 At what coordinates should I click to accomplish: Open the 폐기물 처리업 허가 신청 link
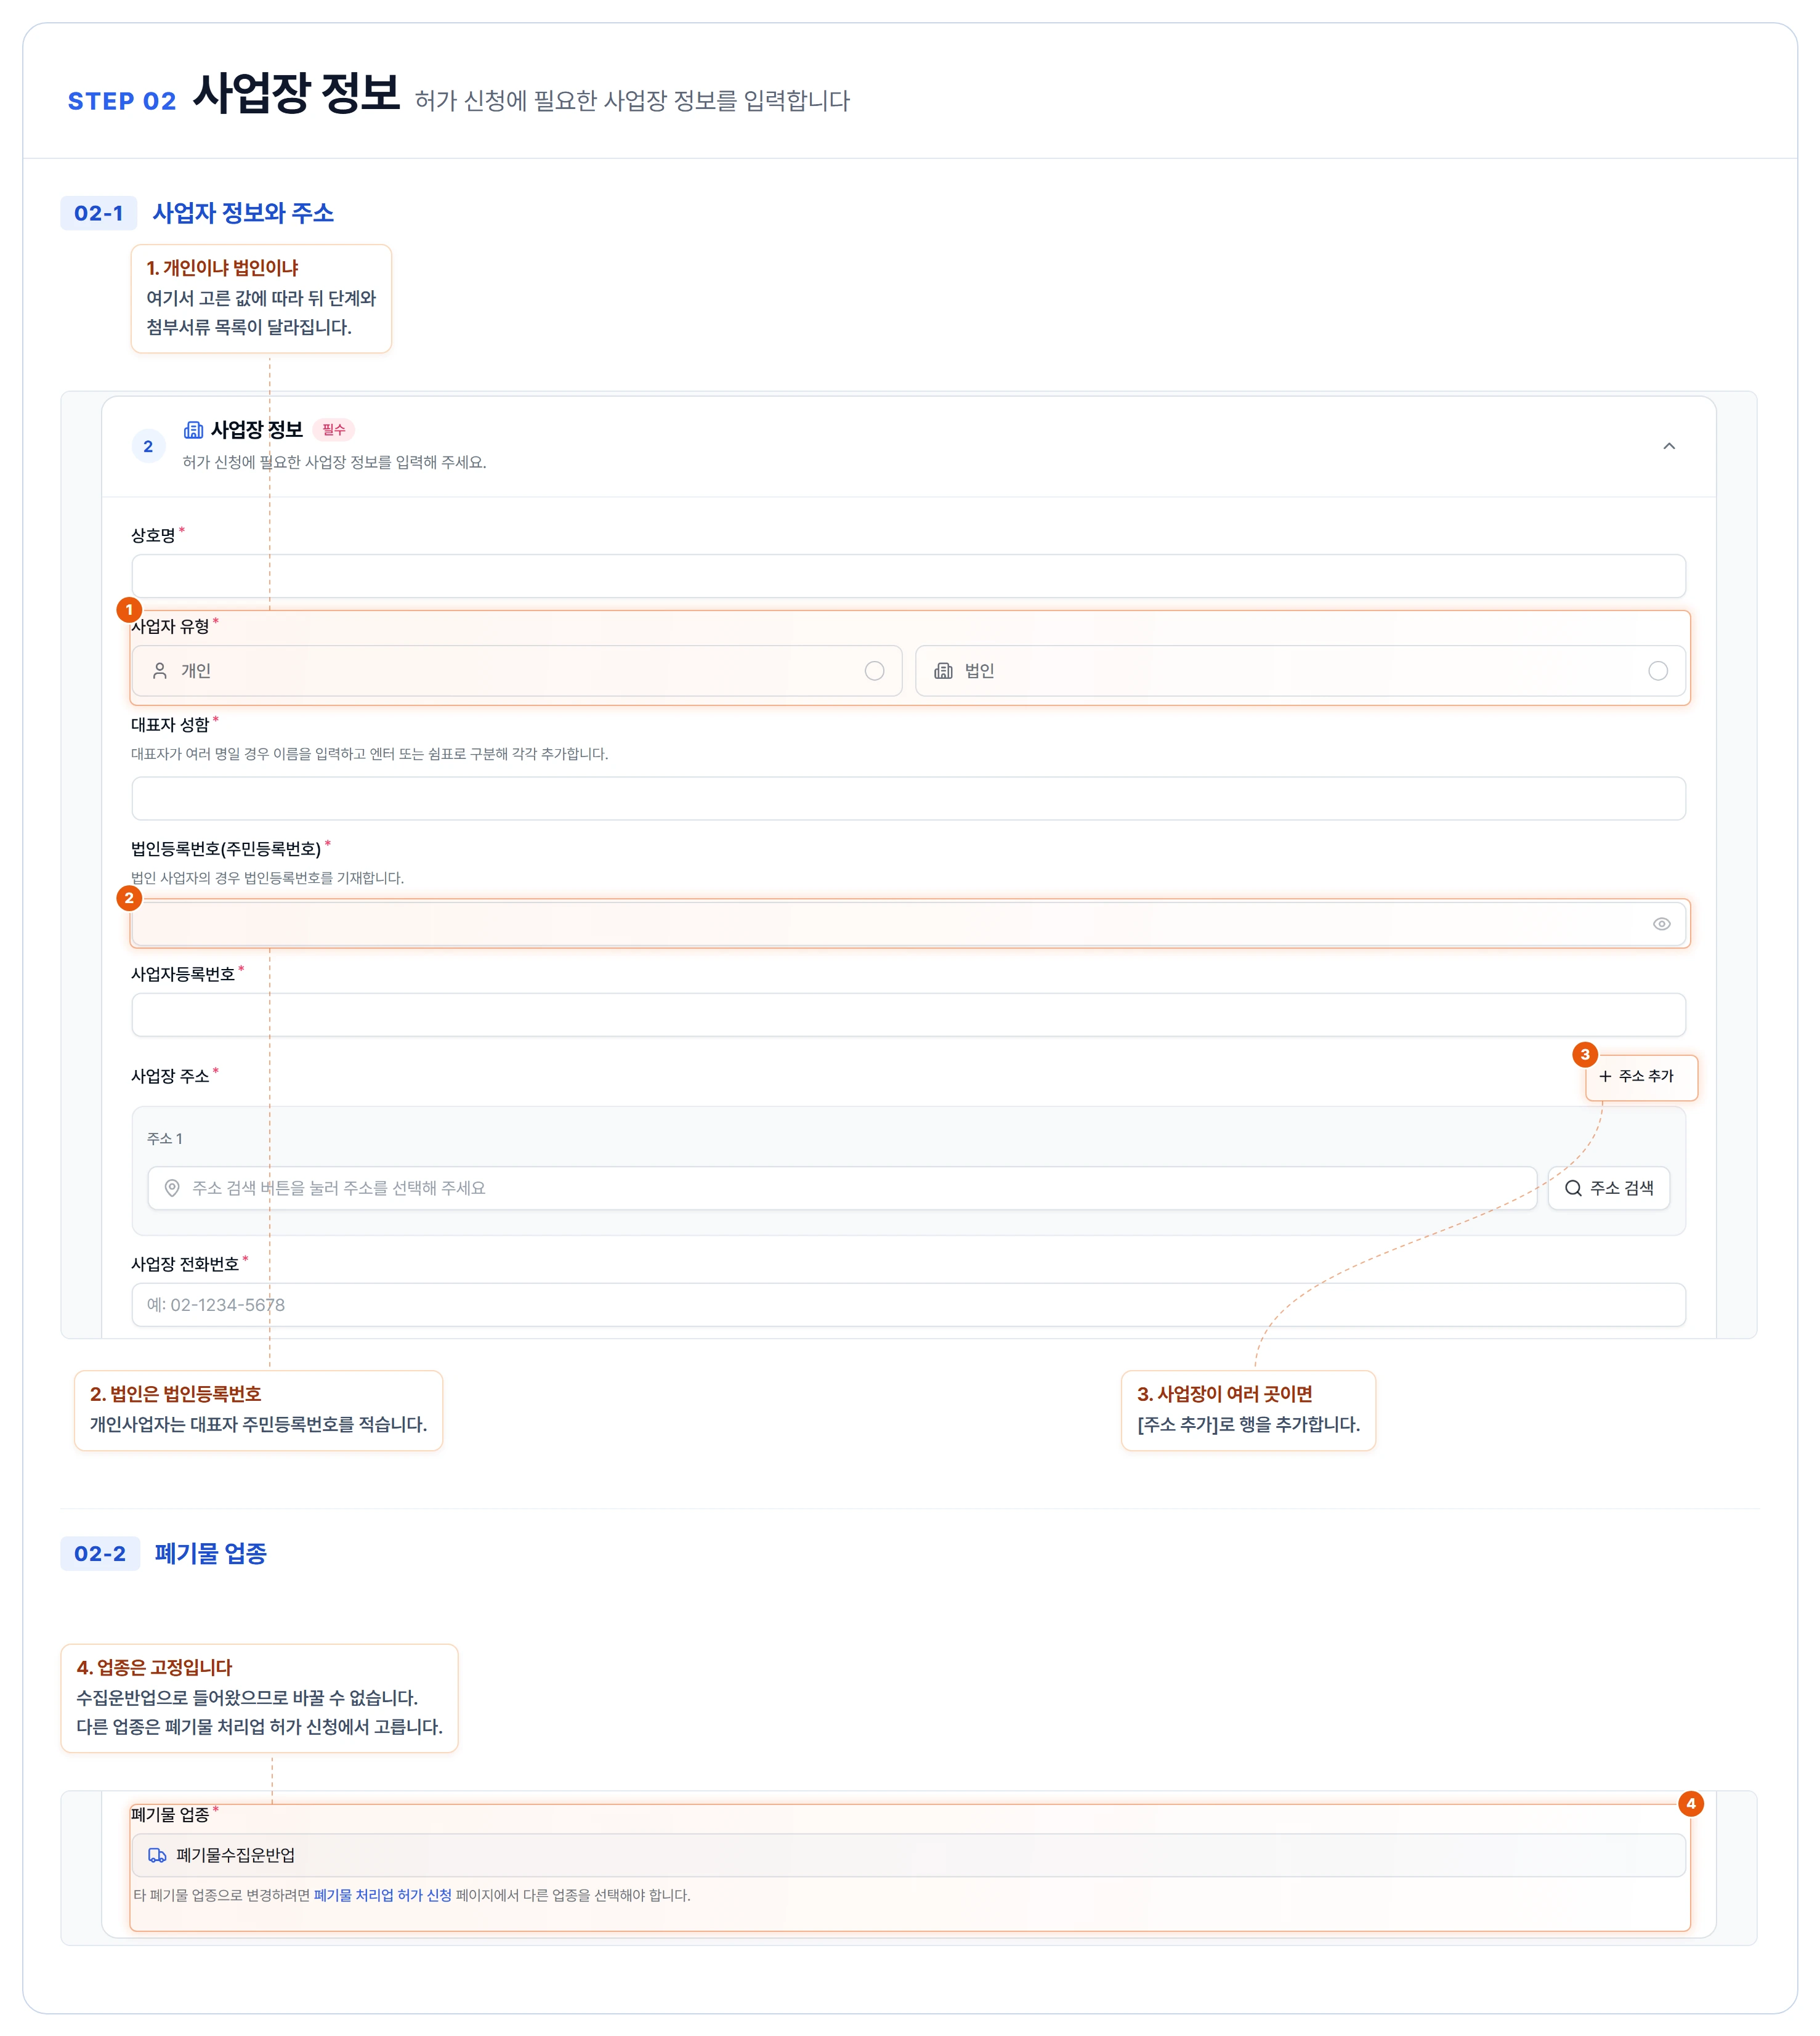[383, 1895]
